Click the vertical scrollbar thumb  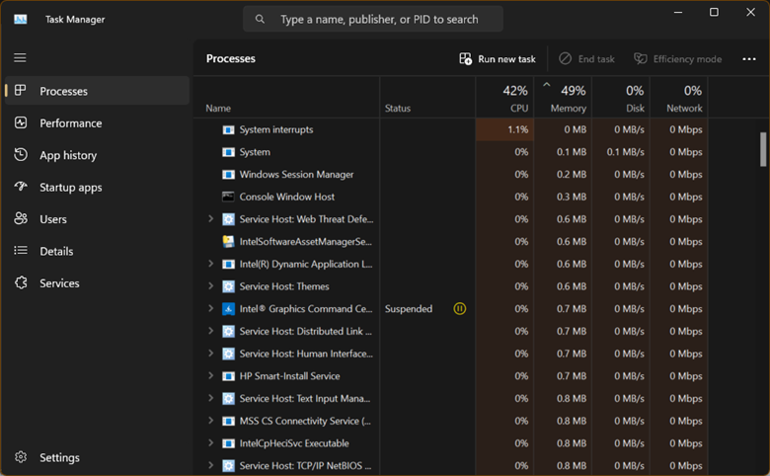(763, 149)
